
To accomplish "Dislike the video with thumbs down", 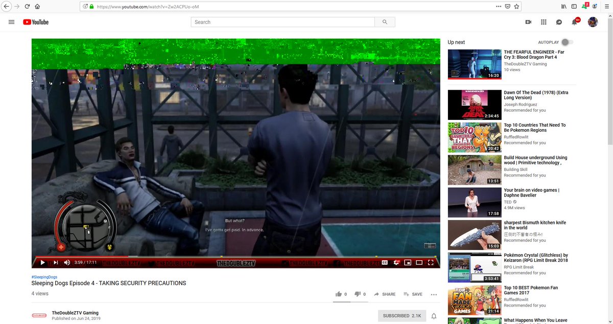I will pyautogui.click(x=358, y=294).
